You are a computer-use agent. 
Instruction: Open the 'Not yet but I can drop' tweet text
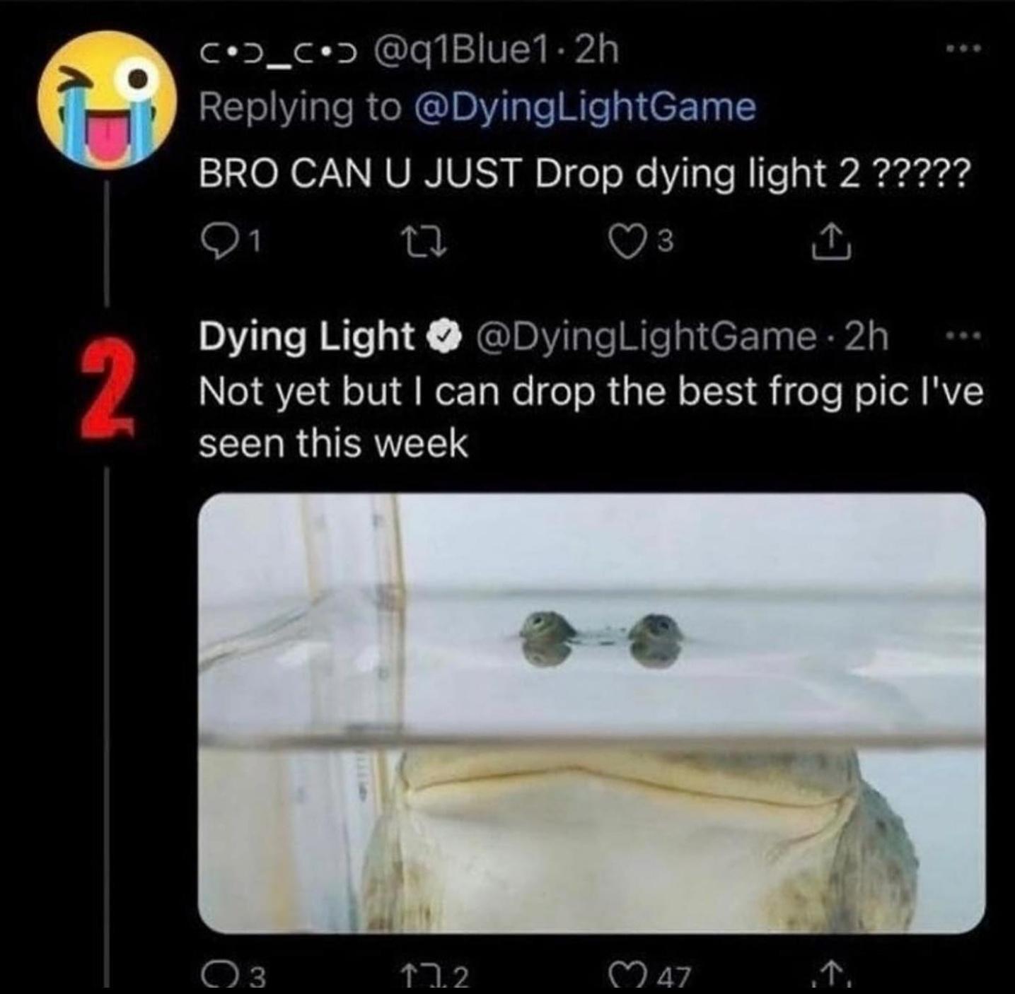click(590, 417)
